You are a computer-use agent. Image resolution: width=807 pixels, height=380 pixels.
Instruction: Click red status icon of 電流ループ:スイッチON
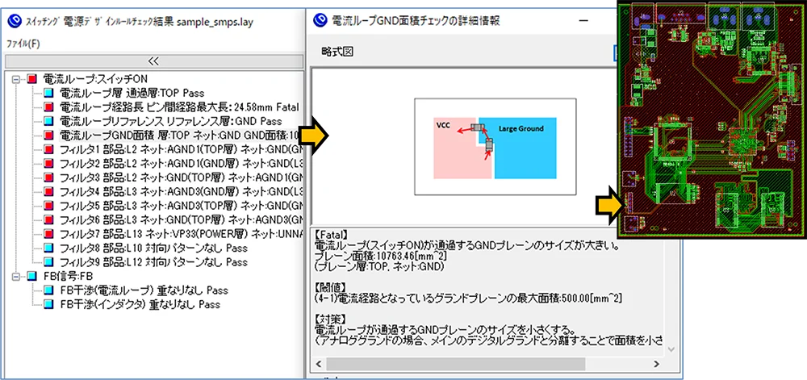click(x=31, y=80)
